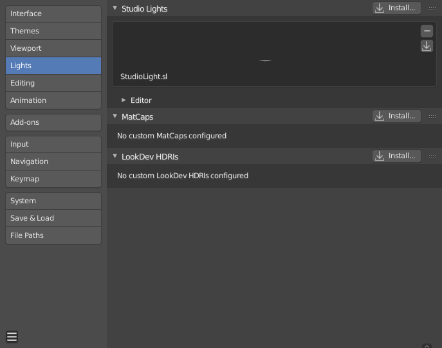Select the Lights tab

pos(53,66)
